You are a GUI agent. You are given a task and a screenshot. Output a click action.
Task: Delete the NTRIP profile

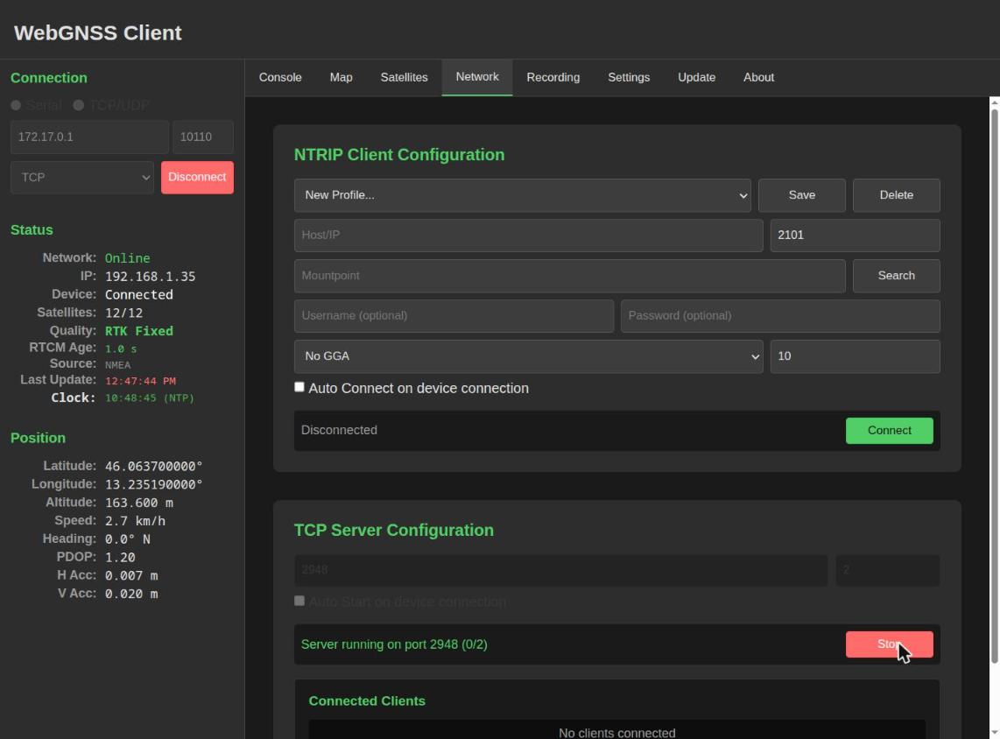coord(896,195)
